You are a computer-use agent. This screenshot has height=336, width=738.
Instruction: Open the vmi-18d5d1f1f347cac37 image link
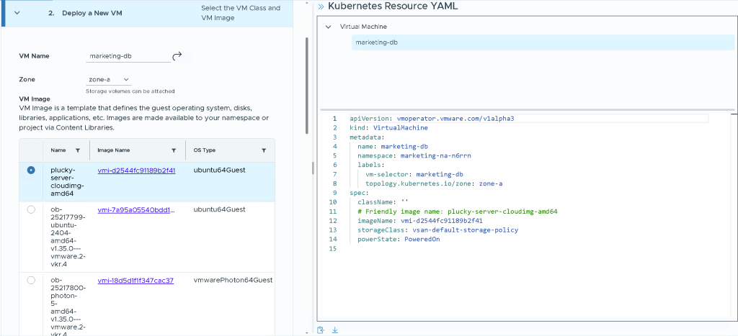(135, 281)
